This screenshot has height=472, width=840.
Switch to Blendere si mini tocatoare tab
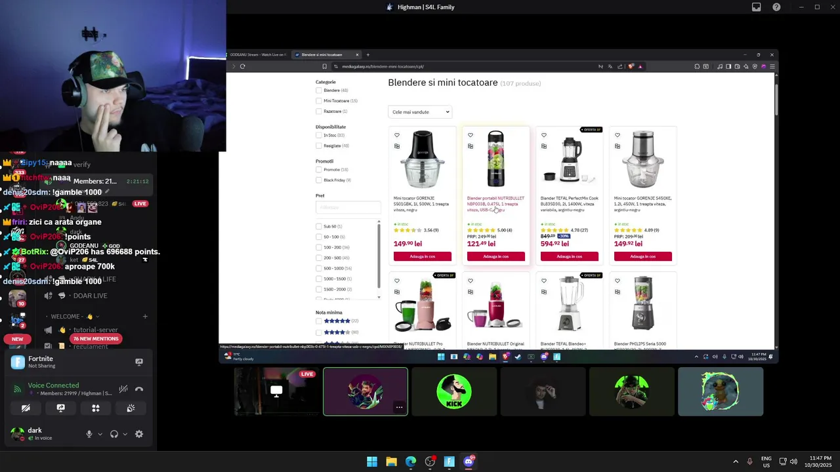pos(325,54)
